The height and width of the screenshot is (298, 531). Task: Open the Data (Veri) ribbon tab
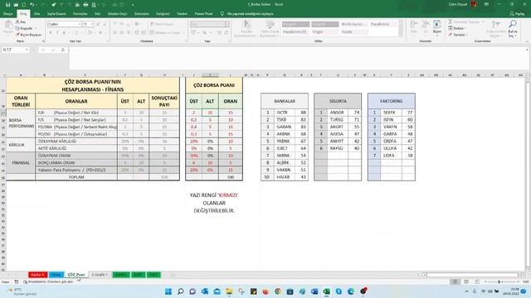[98, 14]
